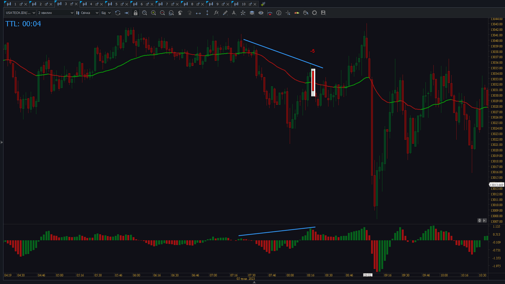Click the undo arrow icon
The height and width of the screenshot is (284, 505).
[180, 13]
